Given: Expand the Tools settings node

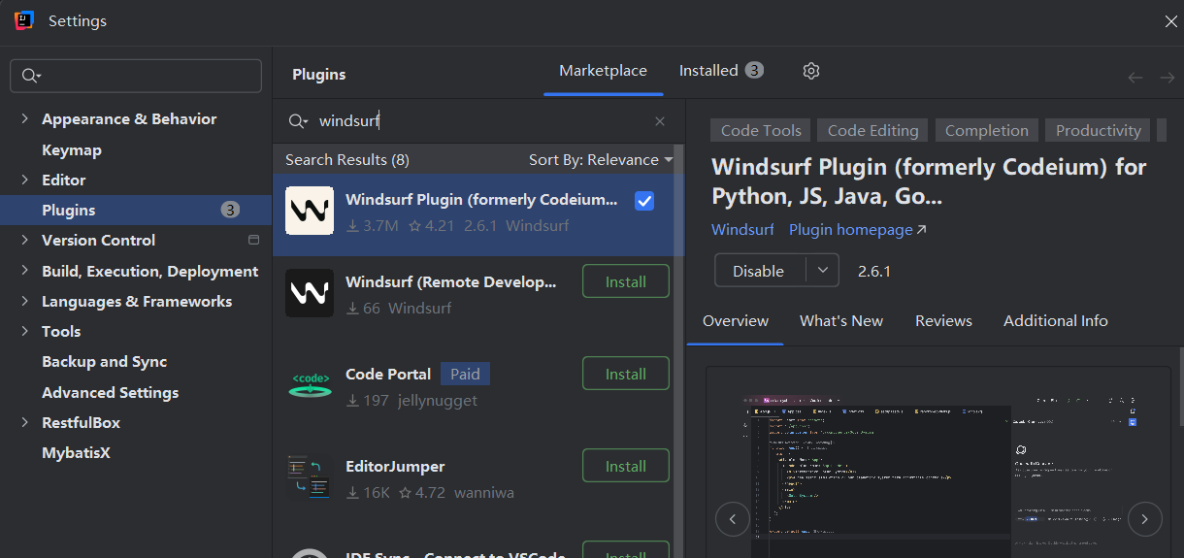Looking at the screenshot, I should pyautogui.click(x=24, y=331).
